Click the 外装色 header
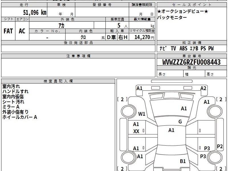 [x=67, y=19]
